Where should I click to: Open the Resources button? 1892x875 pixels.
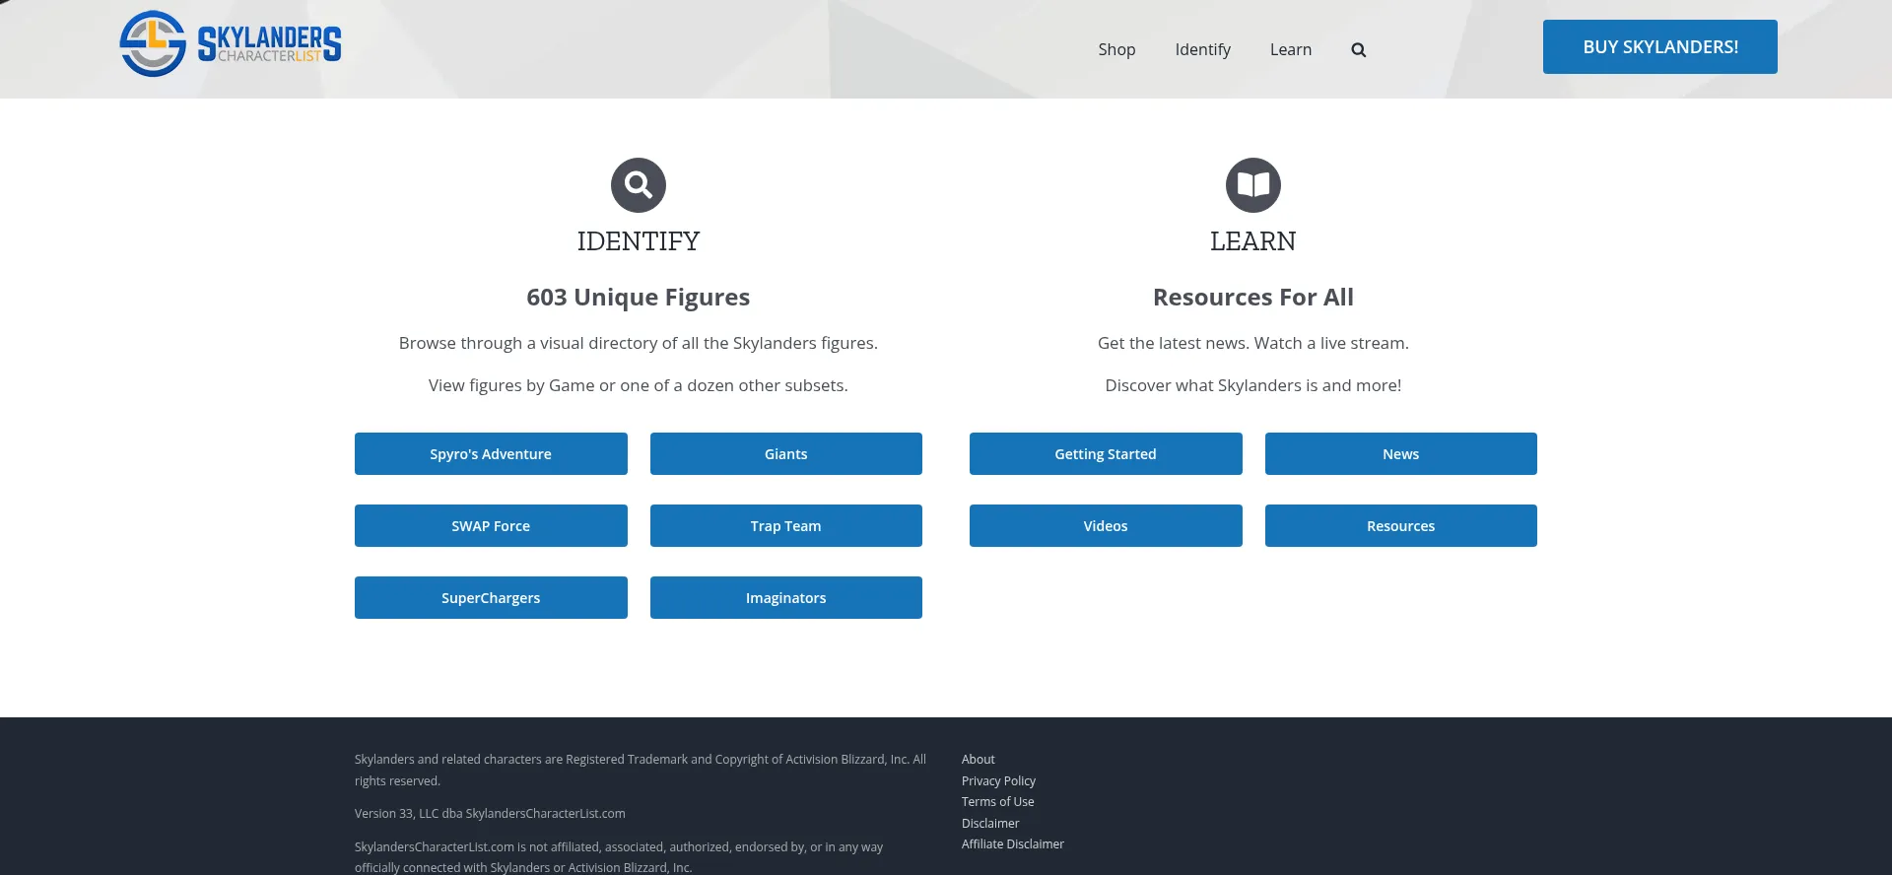coord(1401,526)
